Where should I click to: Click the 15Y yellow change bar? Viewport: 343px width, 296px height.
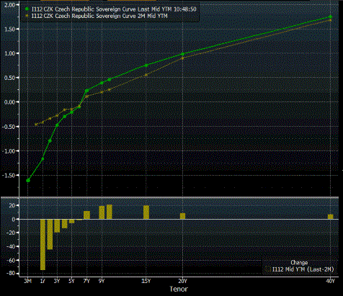pyautogui.click(x=146, y=212)
